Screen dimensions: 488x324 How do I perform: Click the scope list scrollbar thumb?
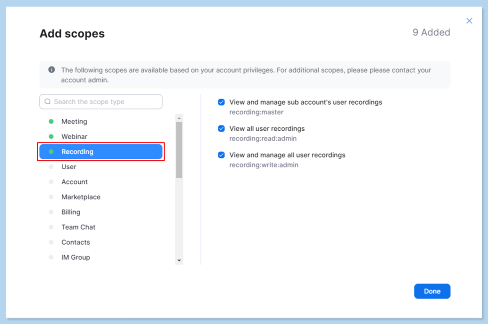click(179, 150)
